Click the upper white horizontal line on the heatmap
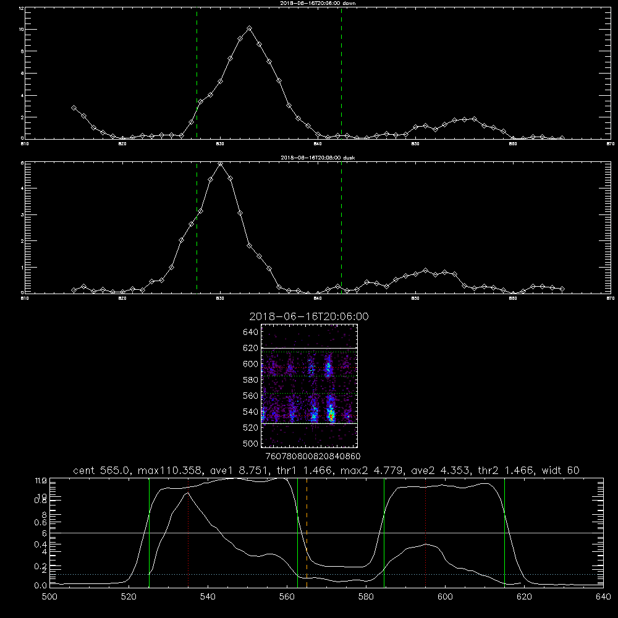Viewport: 618px width, 618px height. pos(309,348)
